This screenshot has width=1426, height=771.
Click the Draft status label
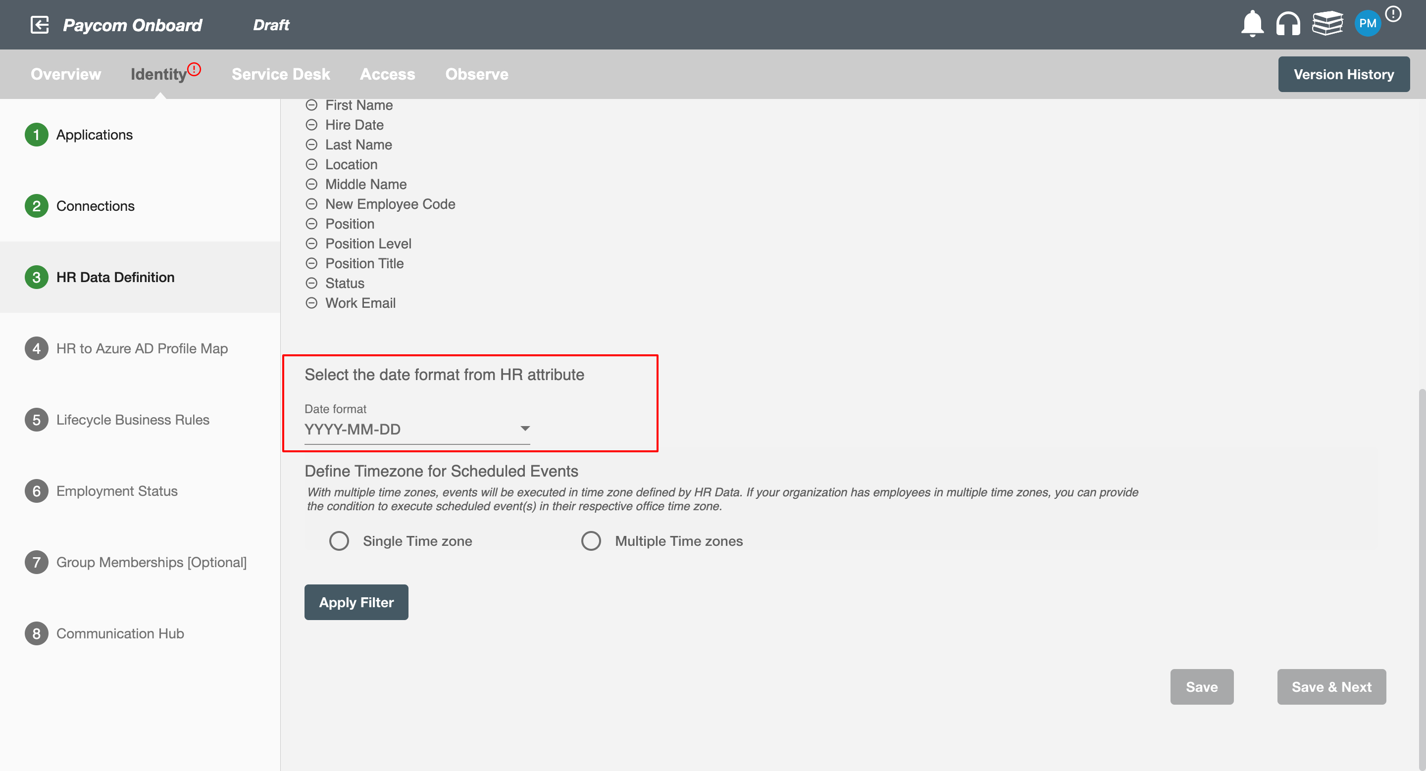[x=271, y=25]
